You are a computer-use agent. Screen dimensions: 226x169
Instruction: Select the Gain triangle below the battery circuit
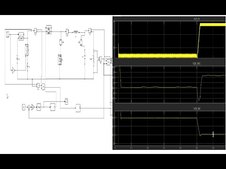coord(14,70)
